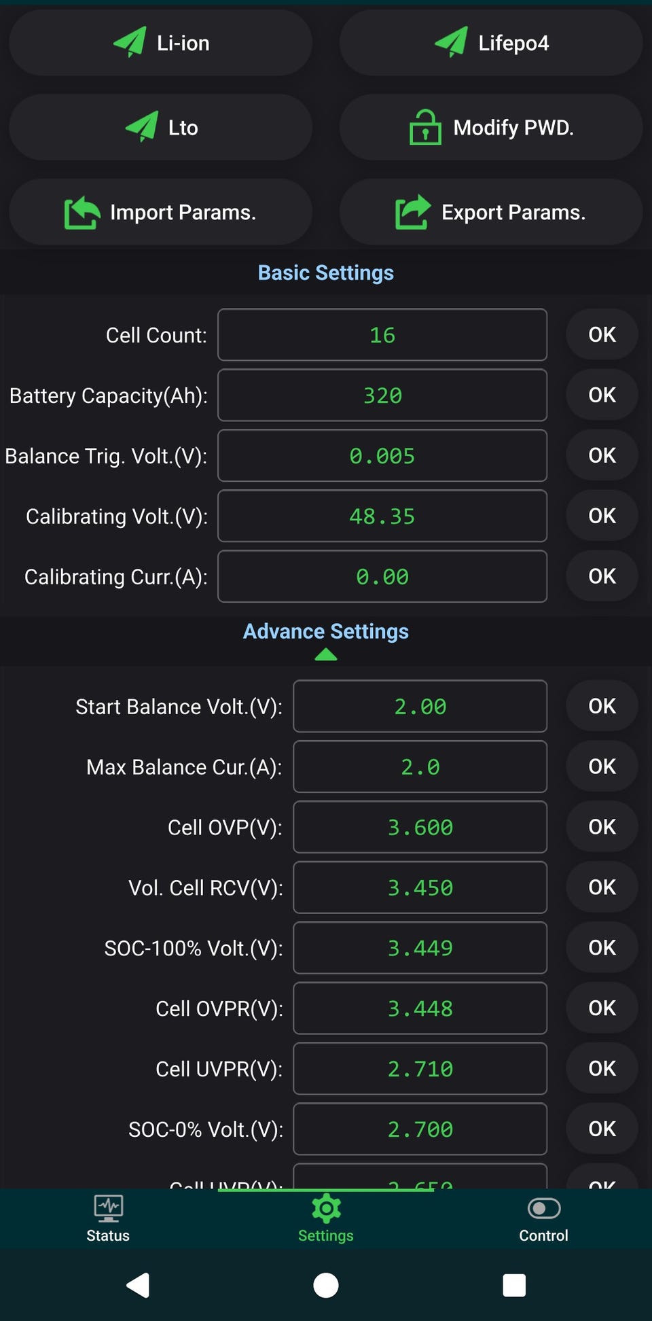Tap the Li-ion paper plane icon

(x=130, y=42)
